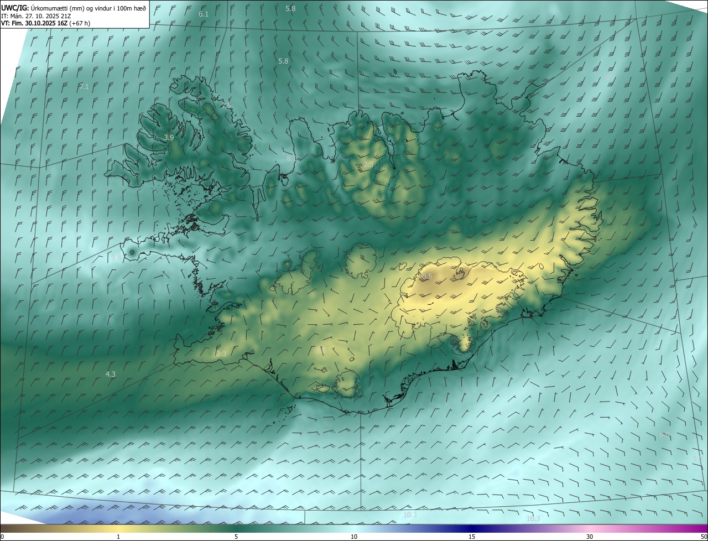The width and height of the screenshot is (708, 541).
Task: Click the '1' tick on the color scale
Action: [x=118, y=537]
